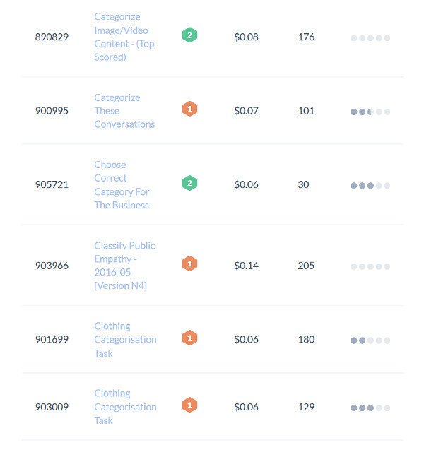424x450 pixels.
Task: Click two-dot rating for job 901699
Action: [x=370, y=341]
